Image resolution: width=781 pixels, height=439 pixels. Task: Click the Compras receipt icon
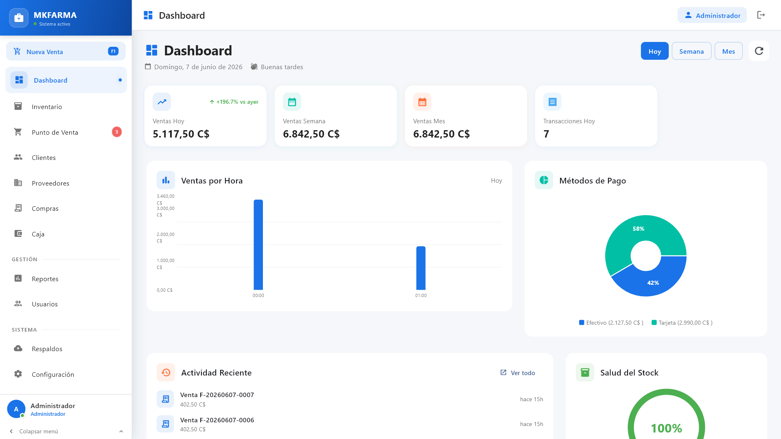[18, 208]
